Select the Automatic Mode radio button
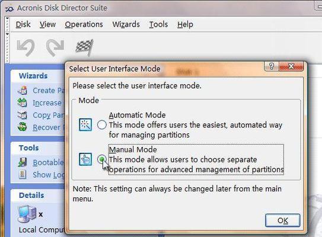322x237 pixels. tap(102, 125)
